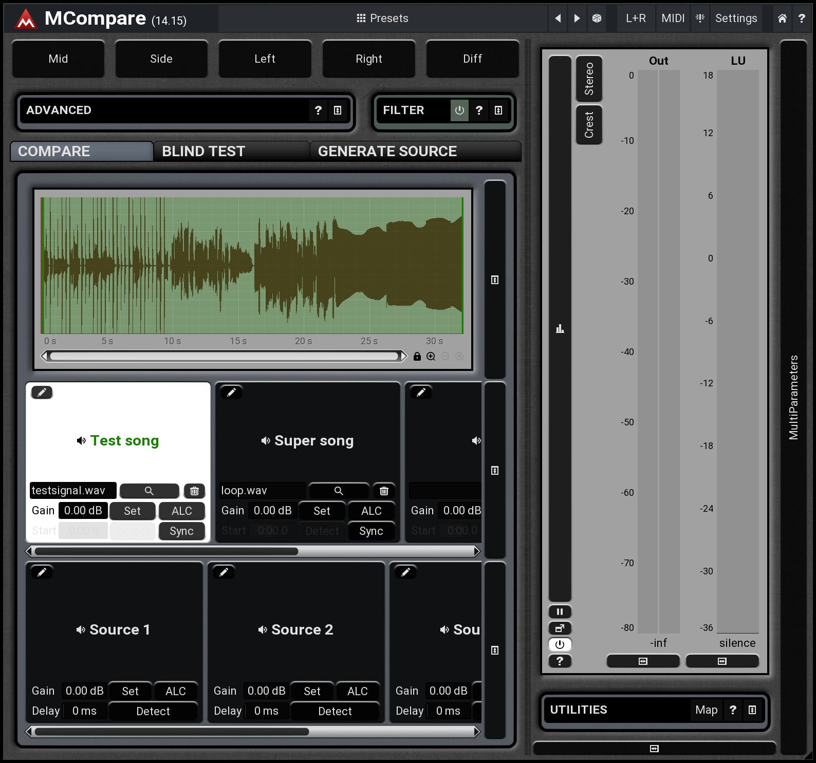The width and height of the screenshot is (816, 763).
Task: Toggle the meter power button
Action: point(560,644)
